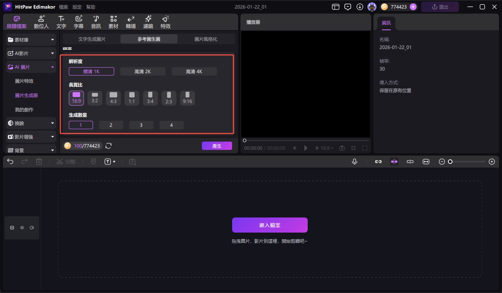502x293 pixels.
Task: Switch to the 圖片風格化 tab
Action: pyautogui.click(x=206, y=39)
